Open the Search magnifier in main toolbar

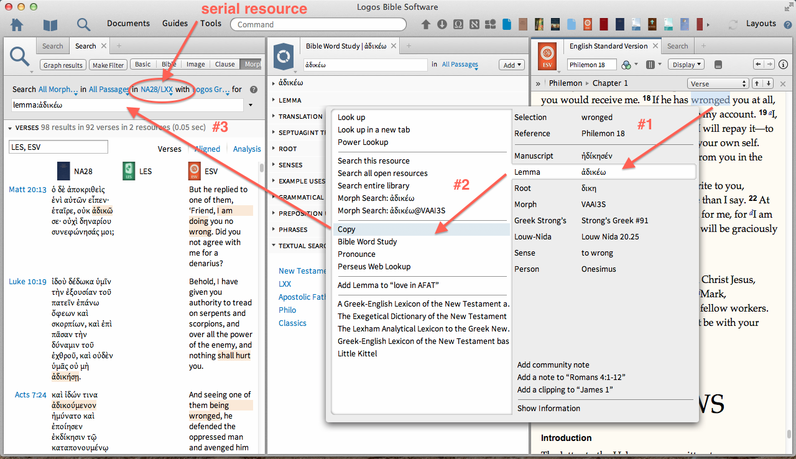click(84, 25)
